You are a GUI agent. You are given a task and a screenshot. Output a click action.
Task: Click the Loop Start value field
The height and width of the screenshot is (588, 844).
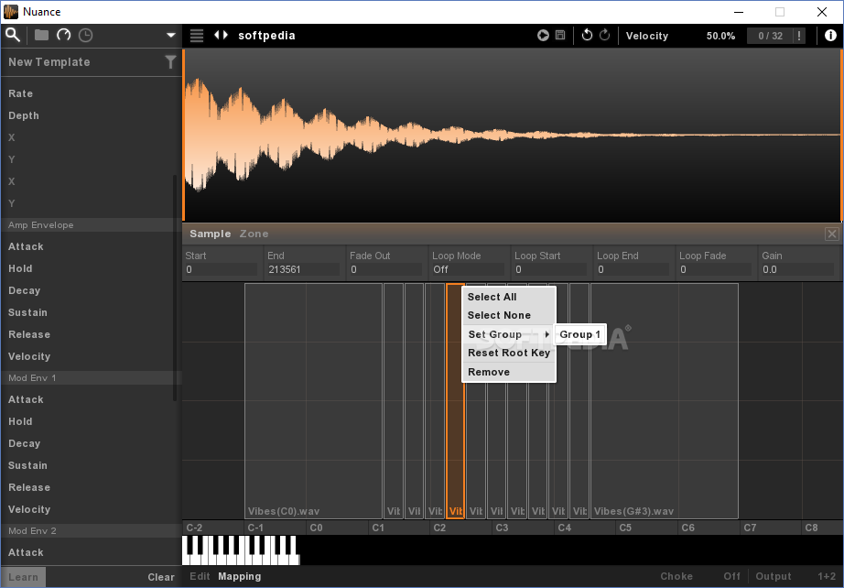coord(551,270)
